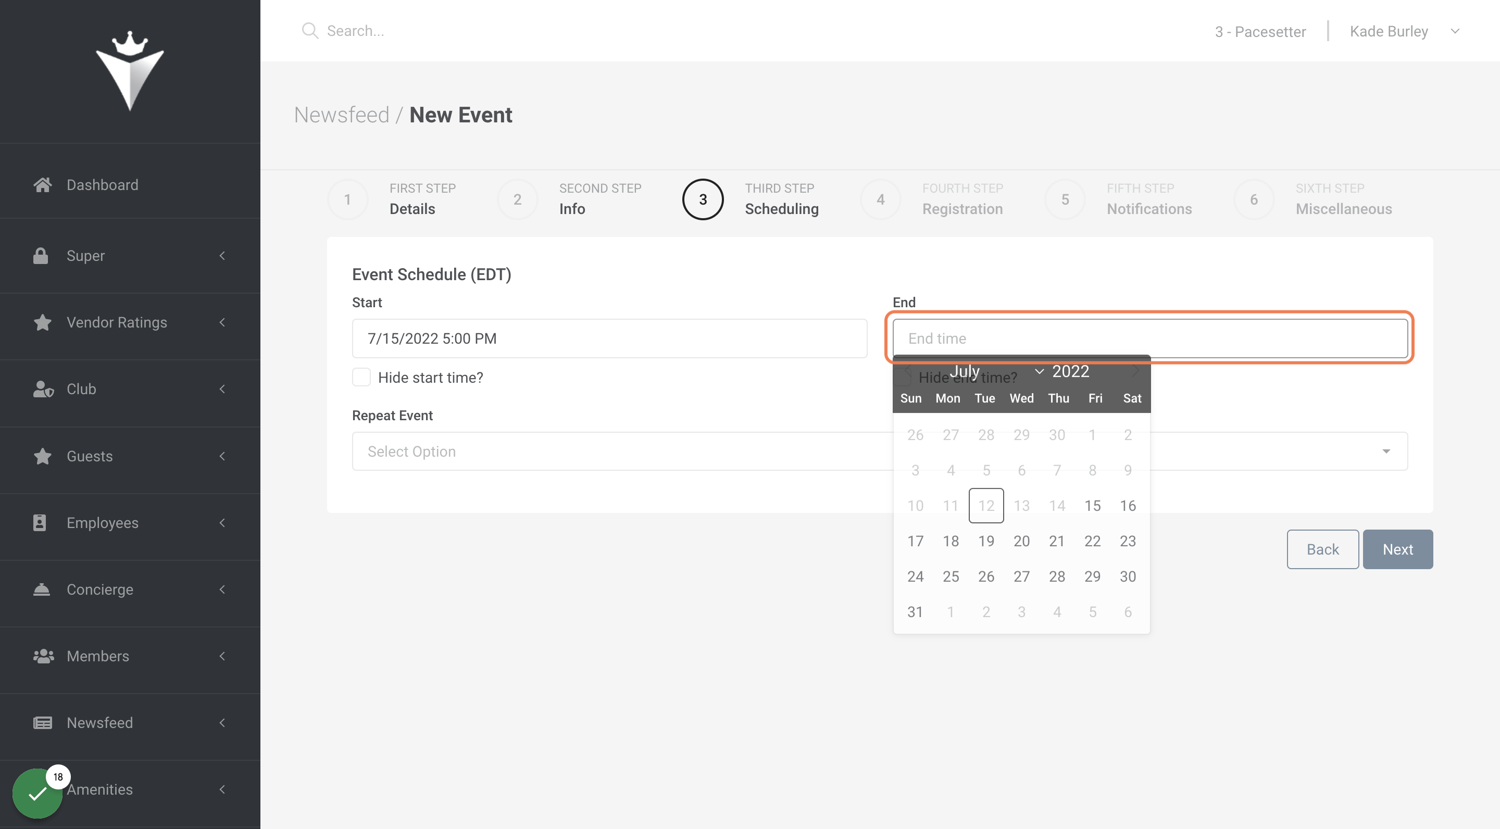This screenshot has height=829, width=1500.
Task: Select Fifth Step Notifications
Action: point(1119,199)
